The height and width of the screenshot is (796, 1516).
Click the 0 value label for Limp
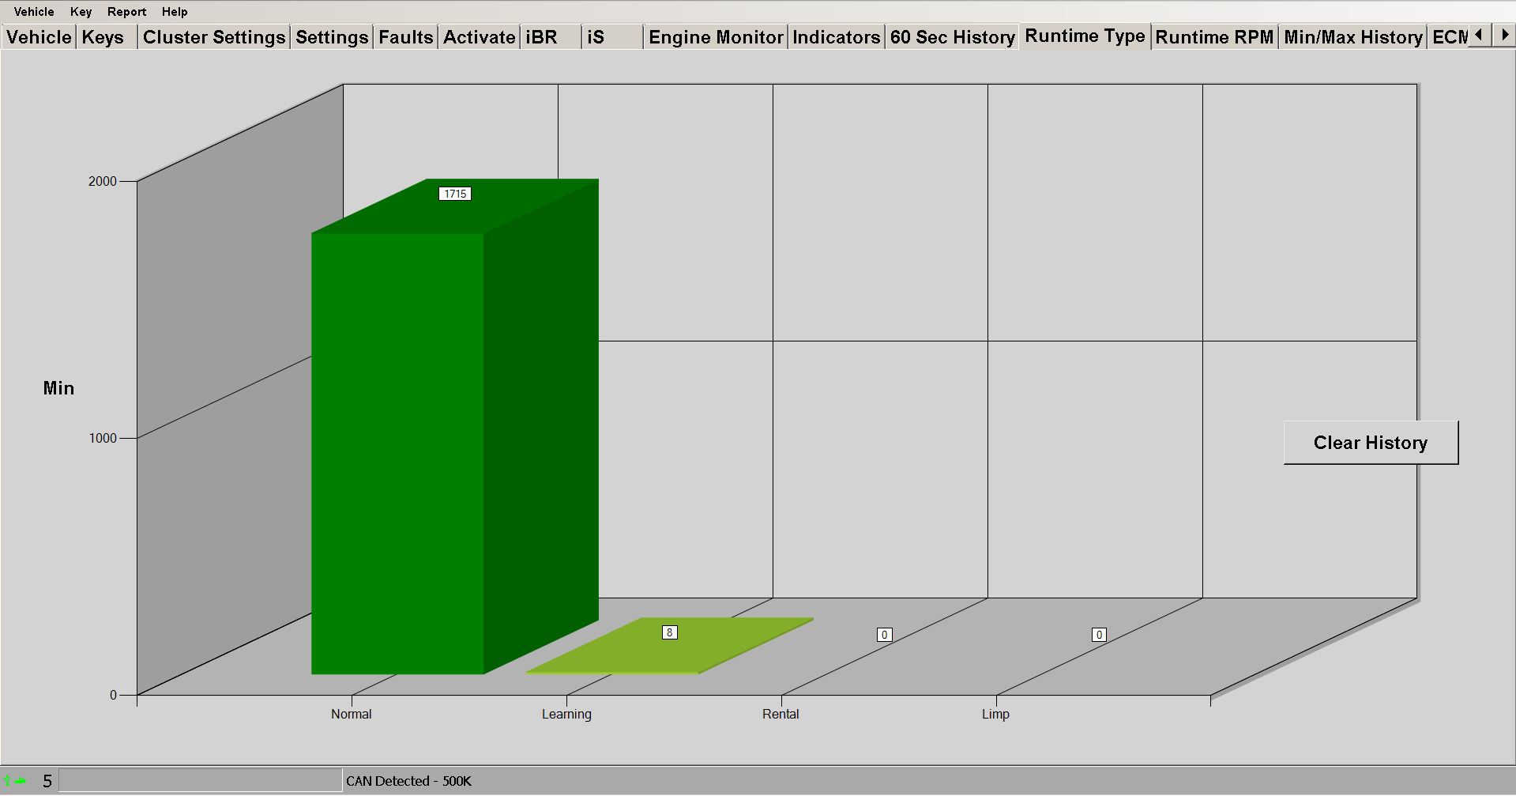1099,635
